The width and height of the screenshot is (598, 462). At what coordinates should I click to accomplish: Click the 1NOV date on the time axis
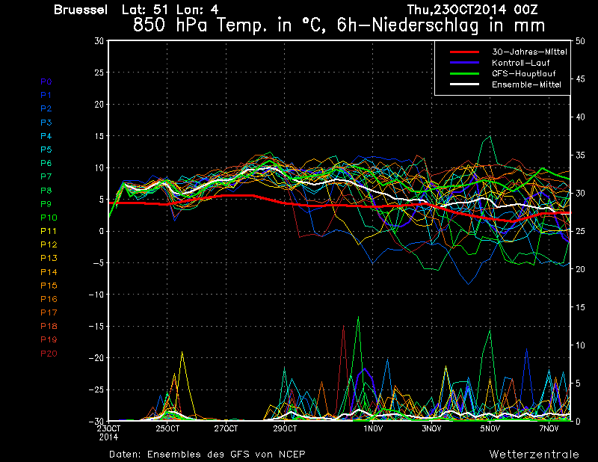point(373,429)
